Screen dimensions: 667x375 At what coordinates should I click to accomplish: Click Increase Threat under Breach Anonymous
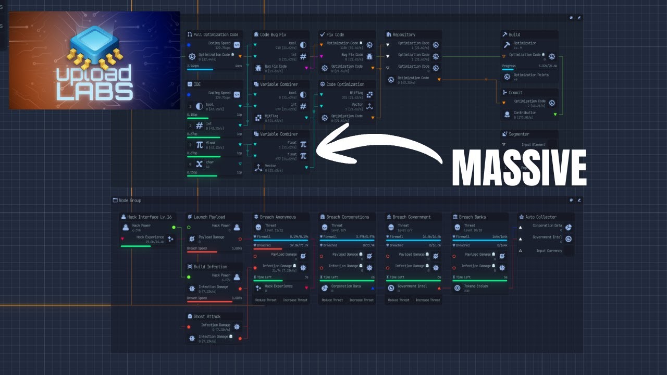(295, 300)
